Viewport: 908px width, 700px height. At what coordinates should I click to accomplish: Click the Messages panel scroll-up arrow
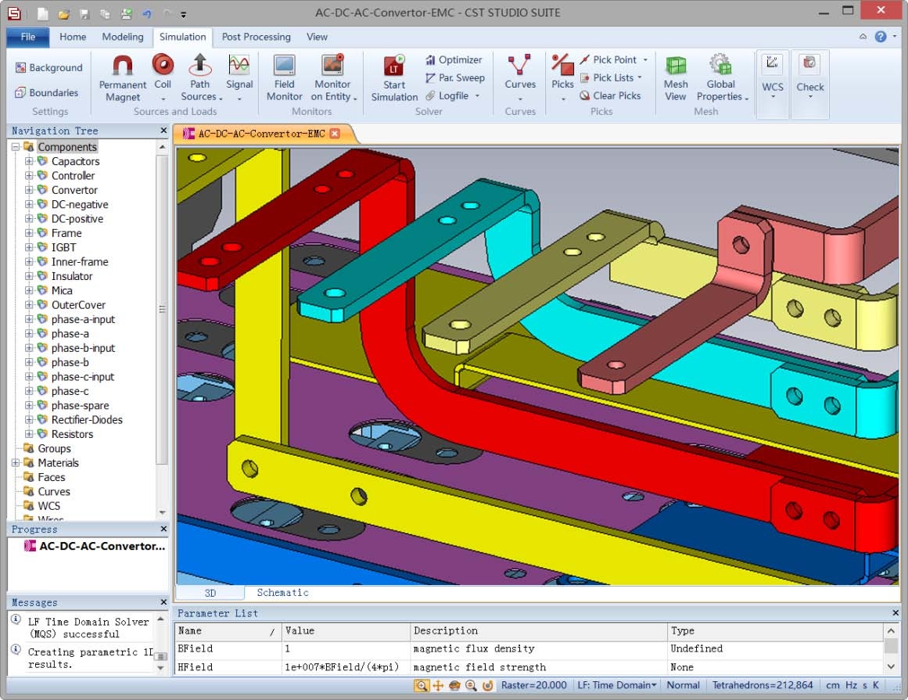160,619
